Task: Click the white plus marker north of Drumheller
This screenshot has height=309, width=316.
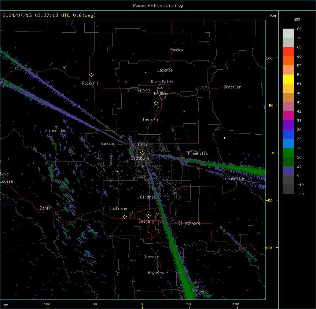Action: click(x=224, y=138)
